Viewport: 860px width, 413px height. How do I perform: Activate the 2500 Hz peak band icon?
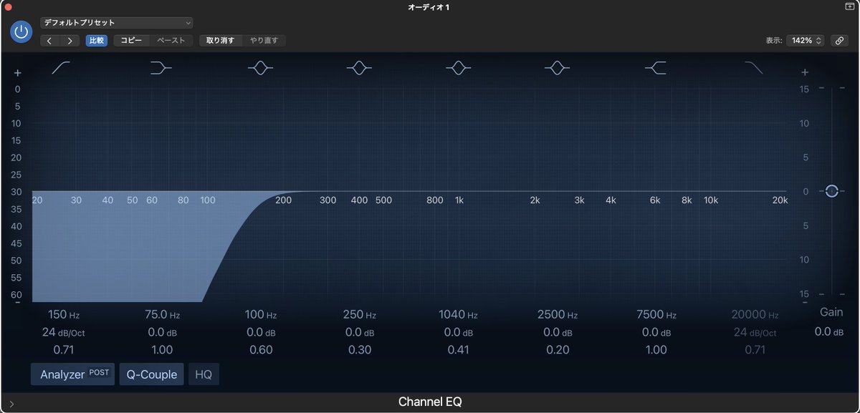tap(558, 68)
